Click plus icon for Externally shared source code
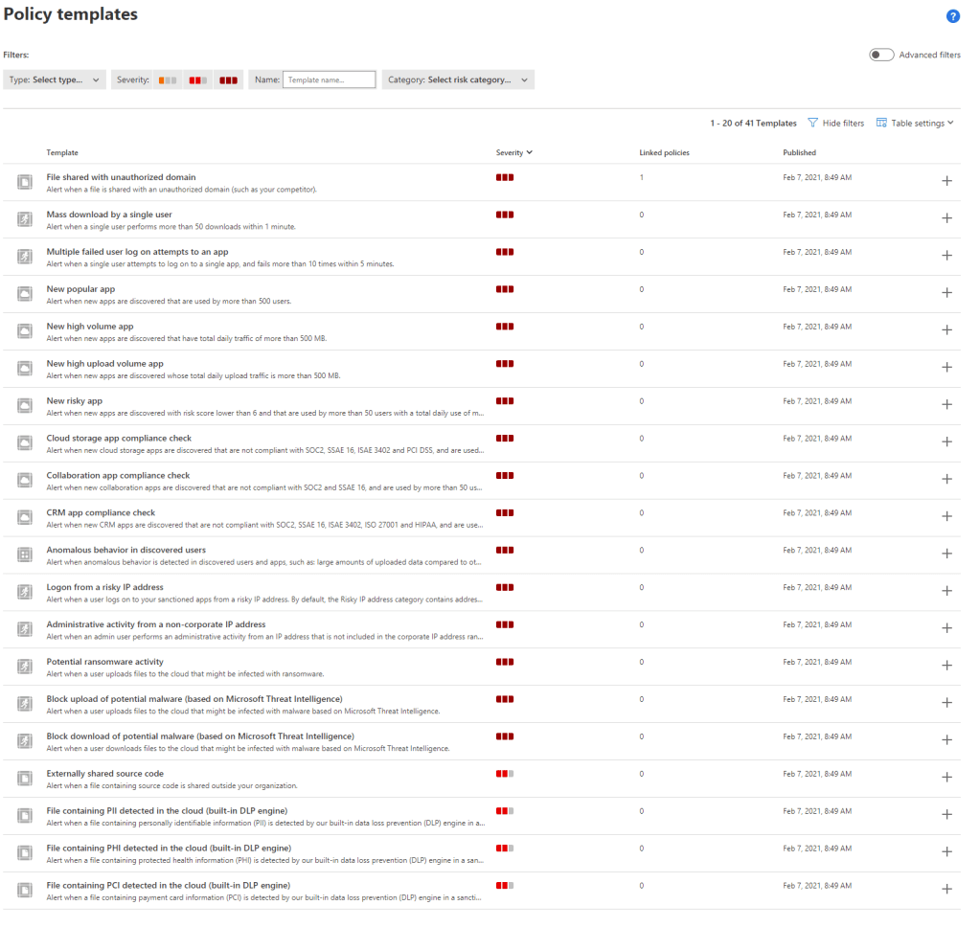 click(x=946, y=778)
